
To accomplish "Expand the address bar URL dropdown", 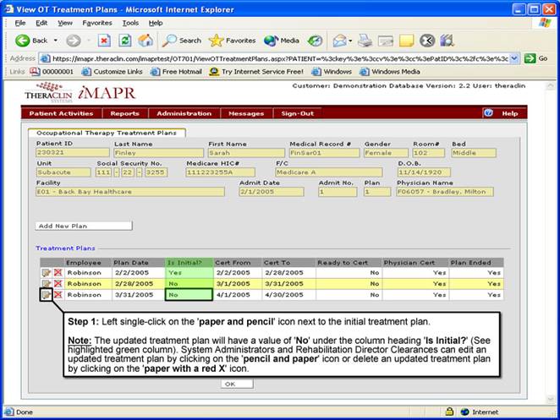I will pyautogui.click(x=514, y=58).
